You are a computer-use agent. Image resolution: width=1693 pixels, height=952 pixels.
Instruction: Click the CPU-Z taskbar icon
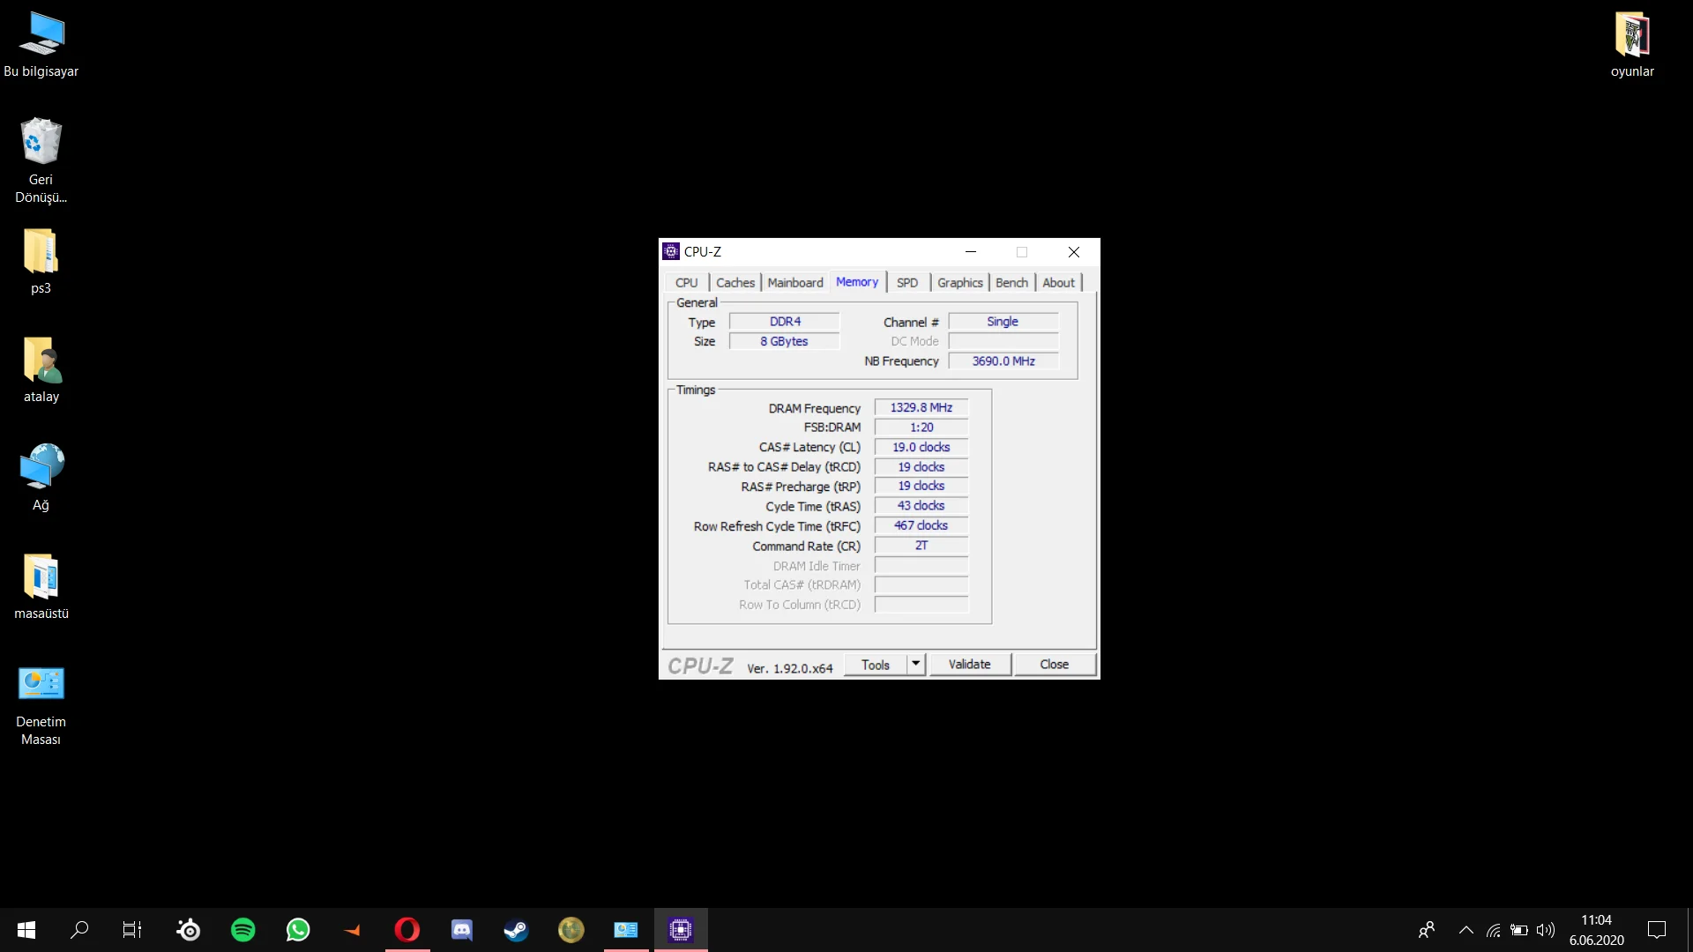[680, 930]
